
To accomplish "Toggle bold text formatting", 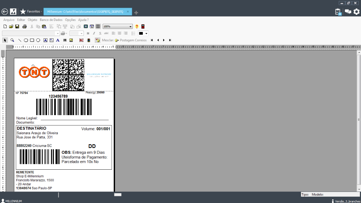I will pos(88,33).
